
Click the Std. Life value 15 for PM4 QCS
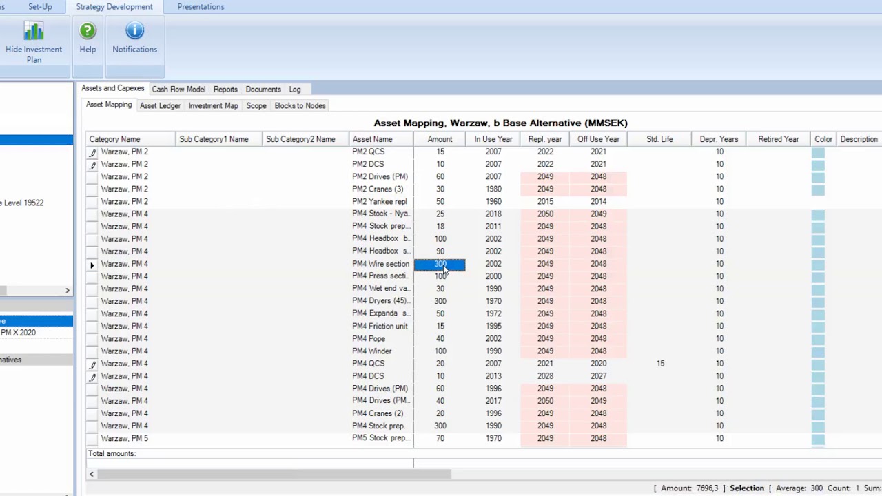click(x=660, y=364)
